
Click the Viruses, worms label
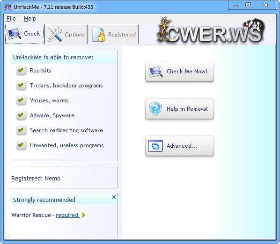(49, 100)
